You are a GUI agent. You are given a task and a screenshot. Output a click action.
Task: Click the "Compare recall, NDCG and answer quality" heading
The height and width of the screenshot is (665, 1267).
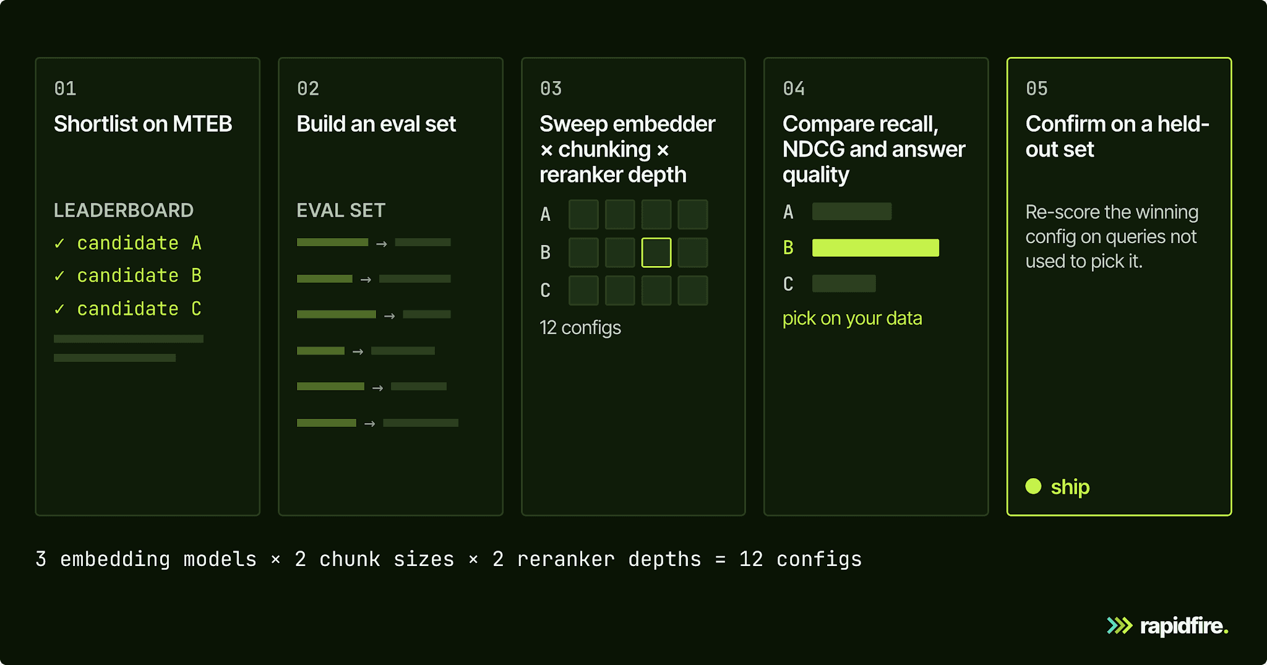(x=874, y=149)
